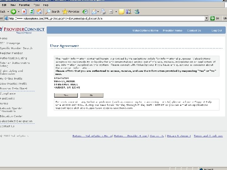Click Terms and Conditions footer link
This screenshot has width=227, height=170.
click(x=208, y=136)
